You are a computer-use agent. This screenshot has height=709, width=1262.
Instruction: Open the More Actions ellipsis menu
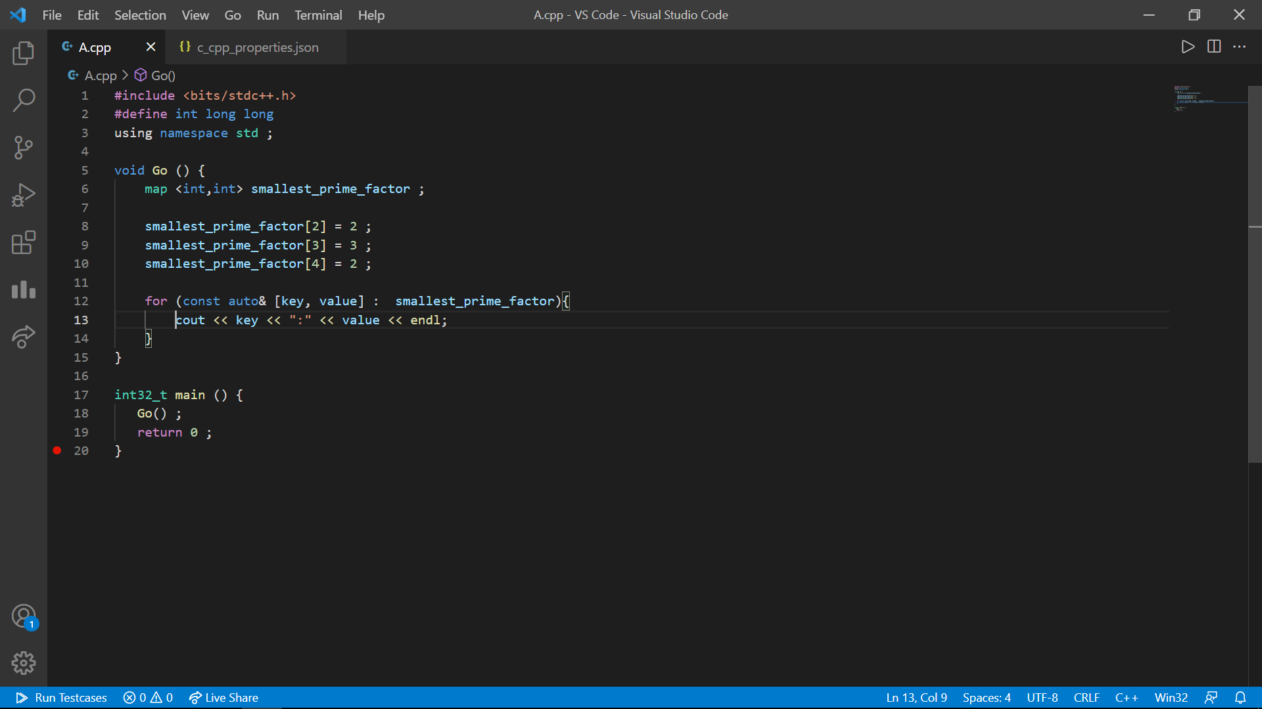pos(1239,47)
